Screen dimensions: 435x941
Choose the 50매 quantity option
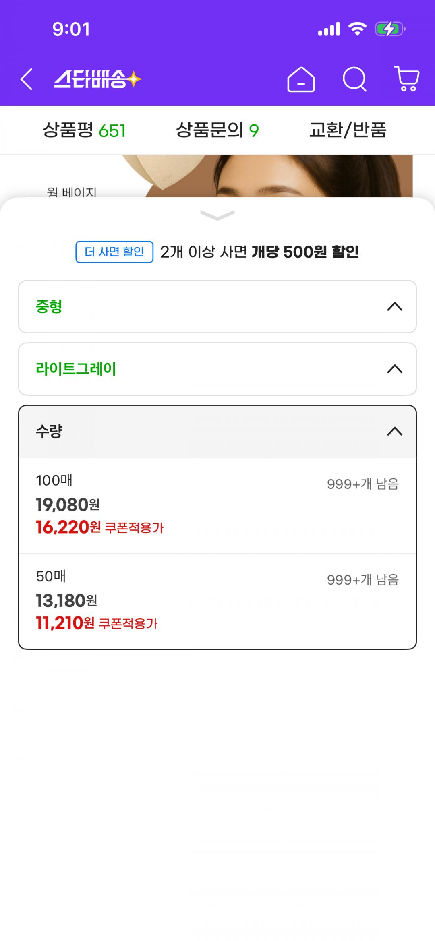(x=217, y=601)
